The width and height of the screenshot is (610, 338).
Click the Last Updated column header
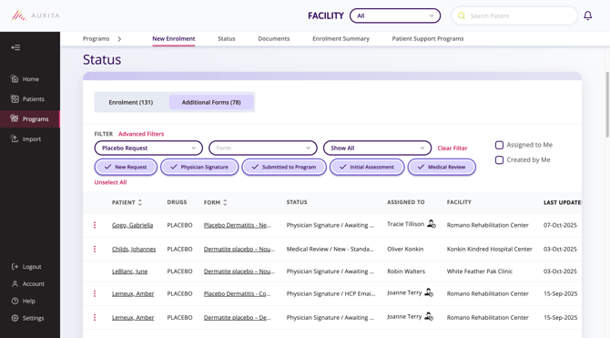tap(562, 202)
